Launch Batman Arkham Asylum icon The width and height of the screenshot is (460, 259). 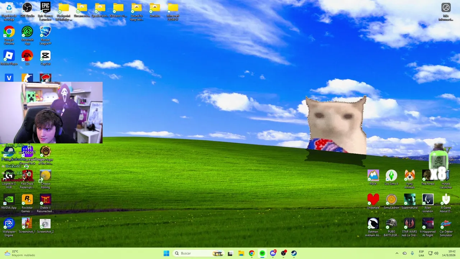(x=373, y=227)
